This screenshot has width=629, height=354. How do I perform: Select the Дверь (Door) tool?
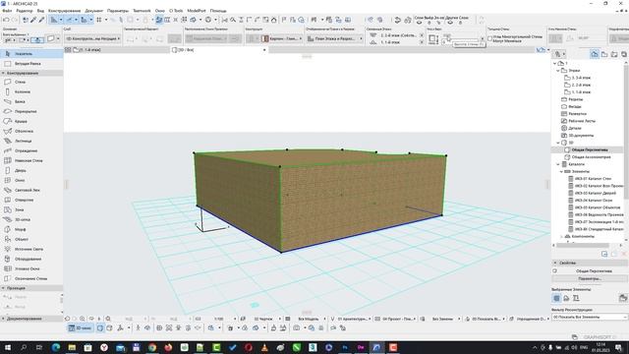click(x=20, y=170)
